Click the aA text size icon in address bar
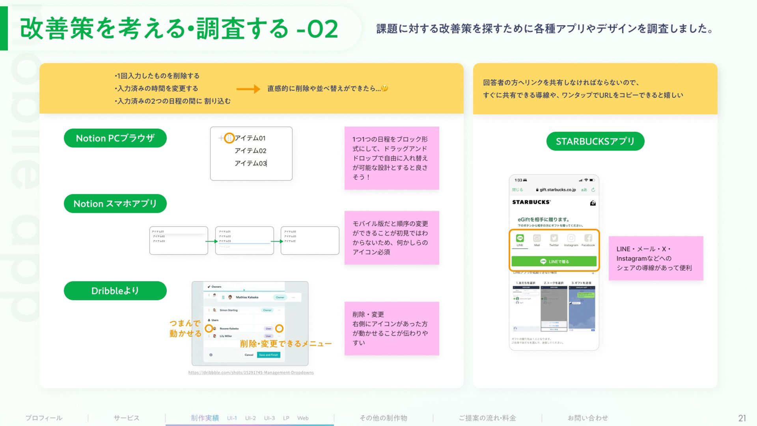Image resolution: width=757 pixels, height=426 pixels. 584,190
